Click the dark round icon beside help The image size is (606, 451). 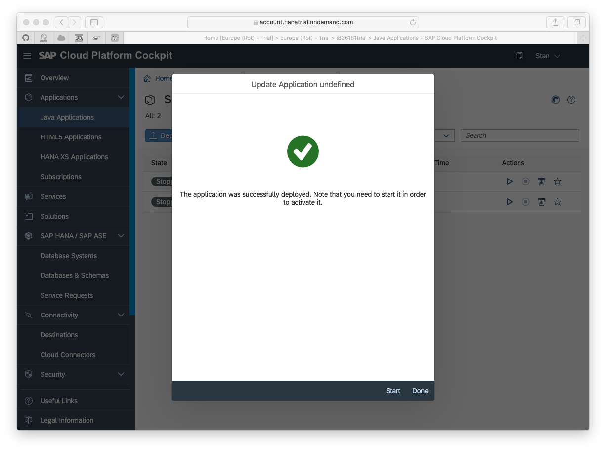pos(556,100)
